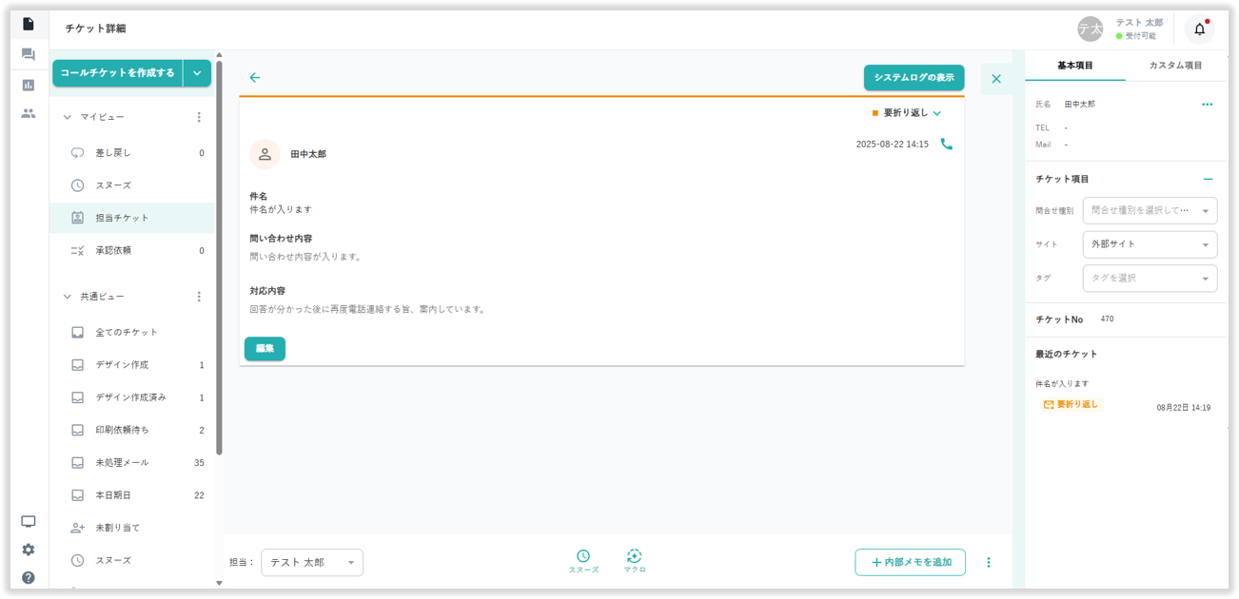Click the sidebar vertical scrollbar
Viewport: 1239px width, 599px height.
pyautogui.click(x=219, y=257)
